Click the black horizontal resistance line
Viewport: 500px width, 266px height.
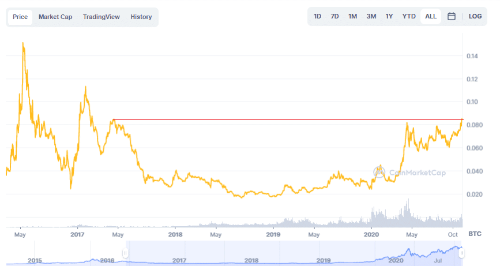click(288, 120)
